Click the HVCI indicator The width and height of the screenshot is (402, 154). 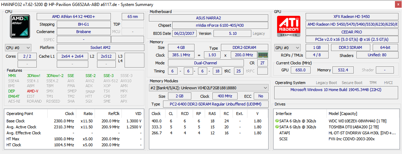tap(388, 83)
